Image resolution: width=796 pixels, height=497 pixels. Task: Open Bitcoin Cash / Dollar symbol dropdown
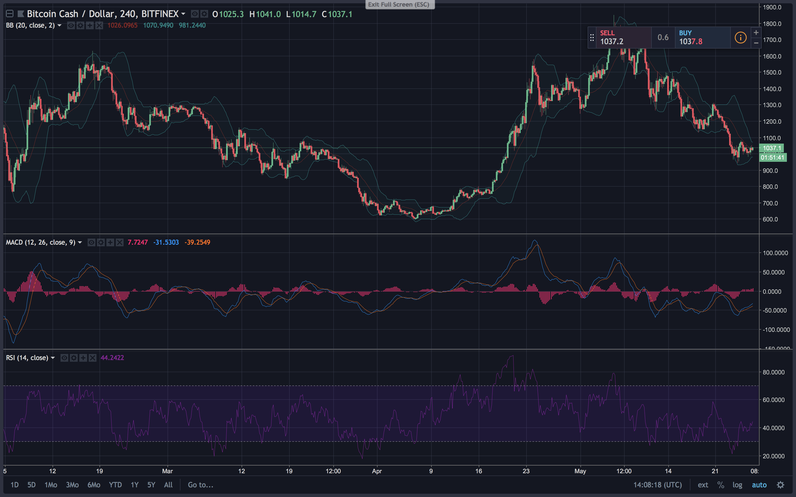click(x=183, y=14)
